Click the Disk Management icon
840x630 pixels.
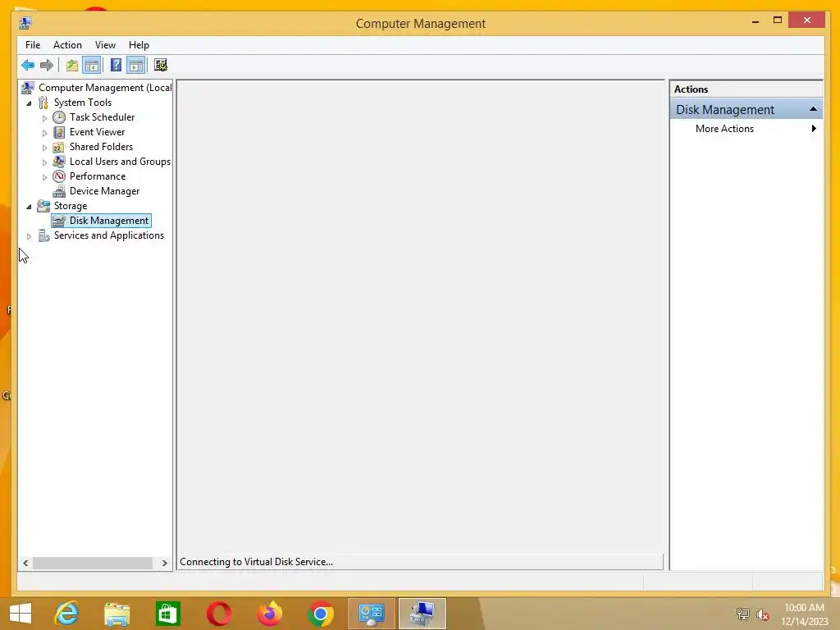click(59, 221)
